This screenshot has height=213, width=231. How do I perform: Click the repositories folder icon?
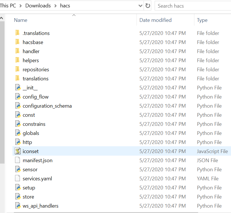[17, 69]
